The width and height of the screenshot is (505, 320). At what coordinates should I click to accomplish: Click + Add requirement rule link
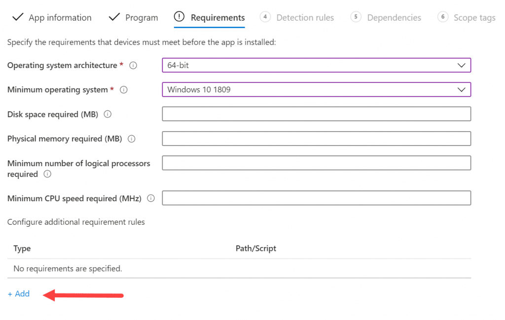[19, 293]
